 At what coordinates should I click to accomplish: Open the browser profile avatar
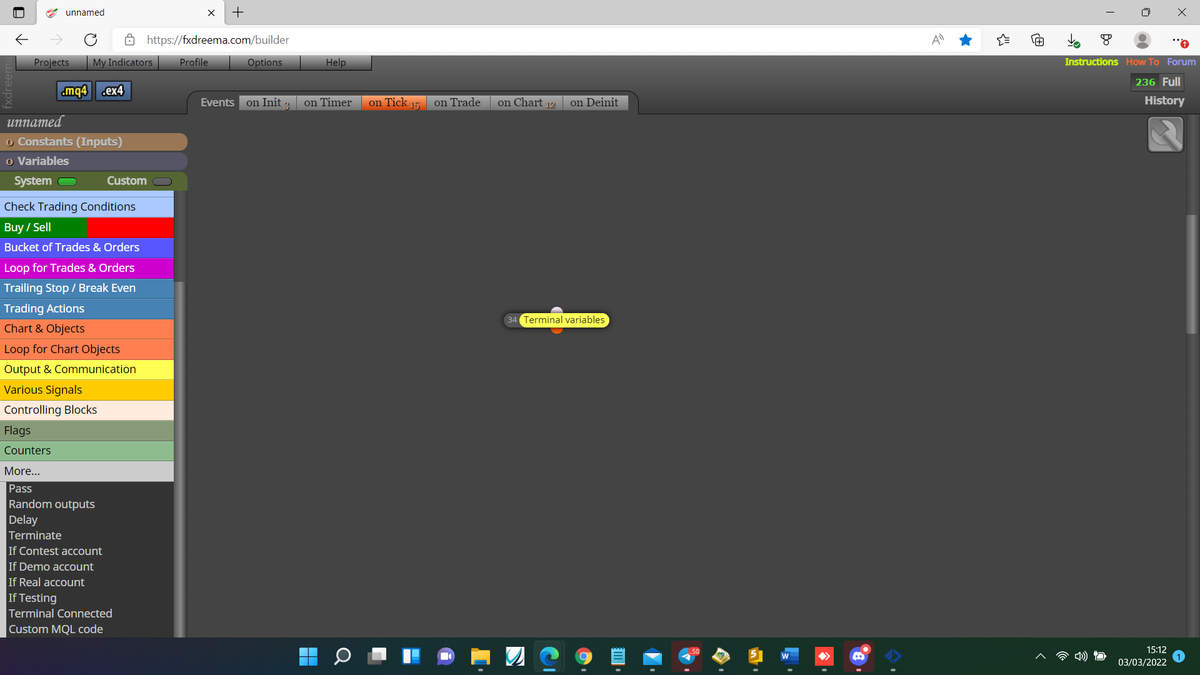1142,40
